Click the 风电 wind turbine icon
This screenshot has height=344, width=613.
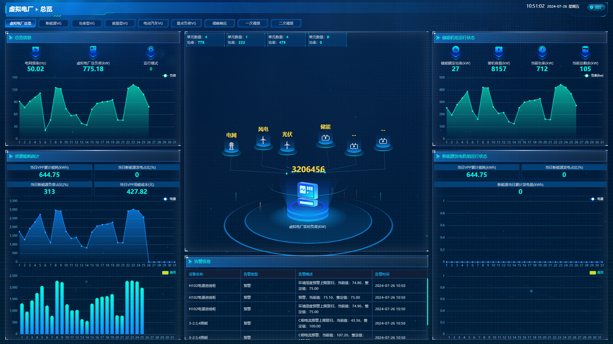pyautogui.click(x=263, y=140)
